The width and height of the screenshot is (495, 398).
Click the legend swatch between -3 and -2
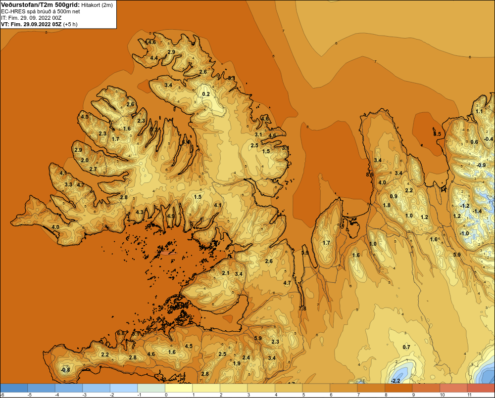pos(97,388)
